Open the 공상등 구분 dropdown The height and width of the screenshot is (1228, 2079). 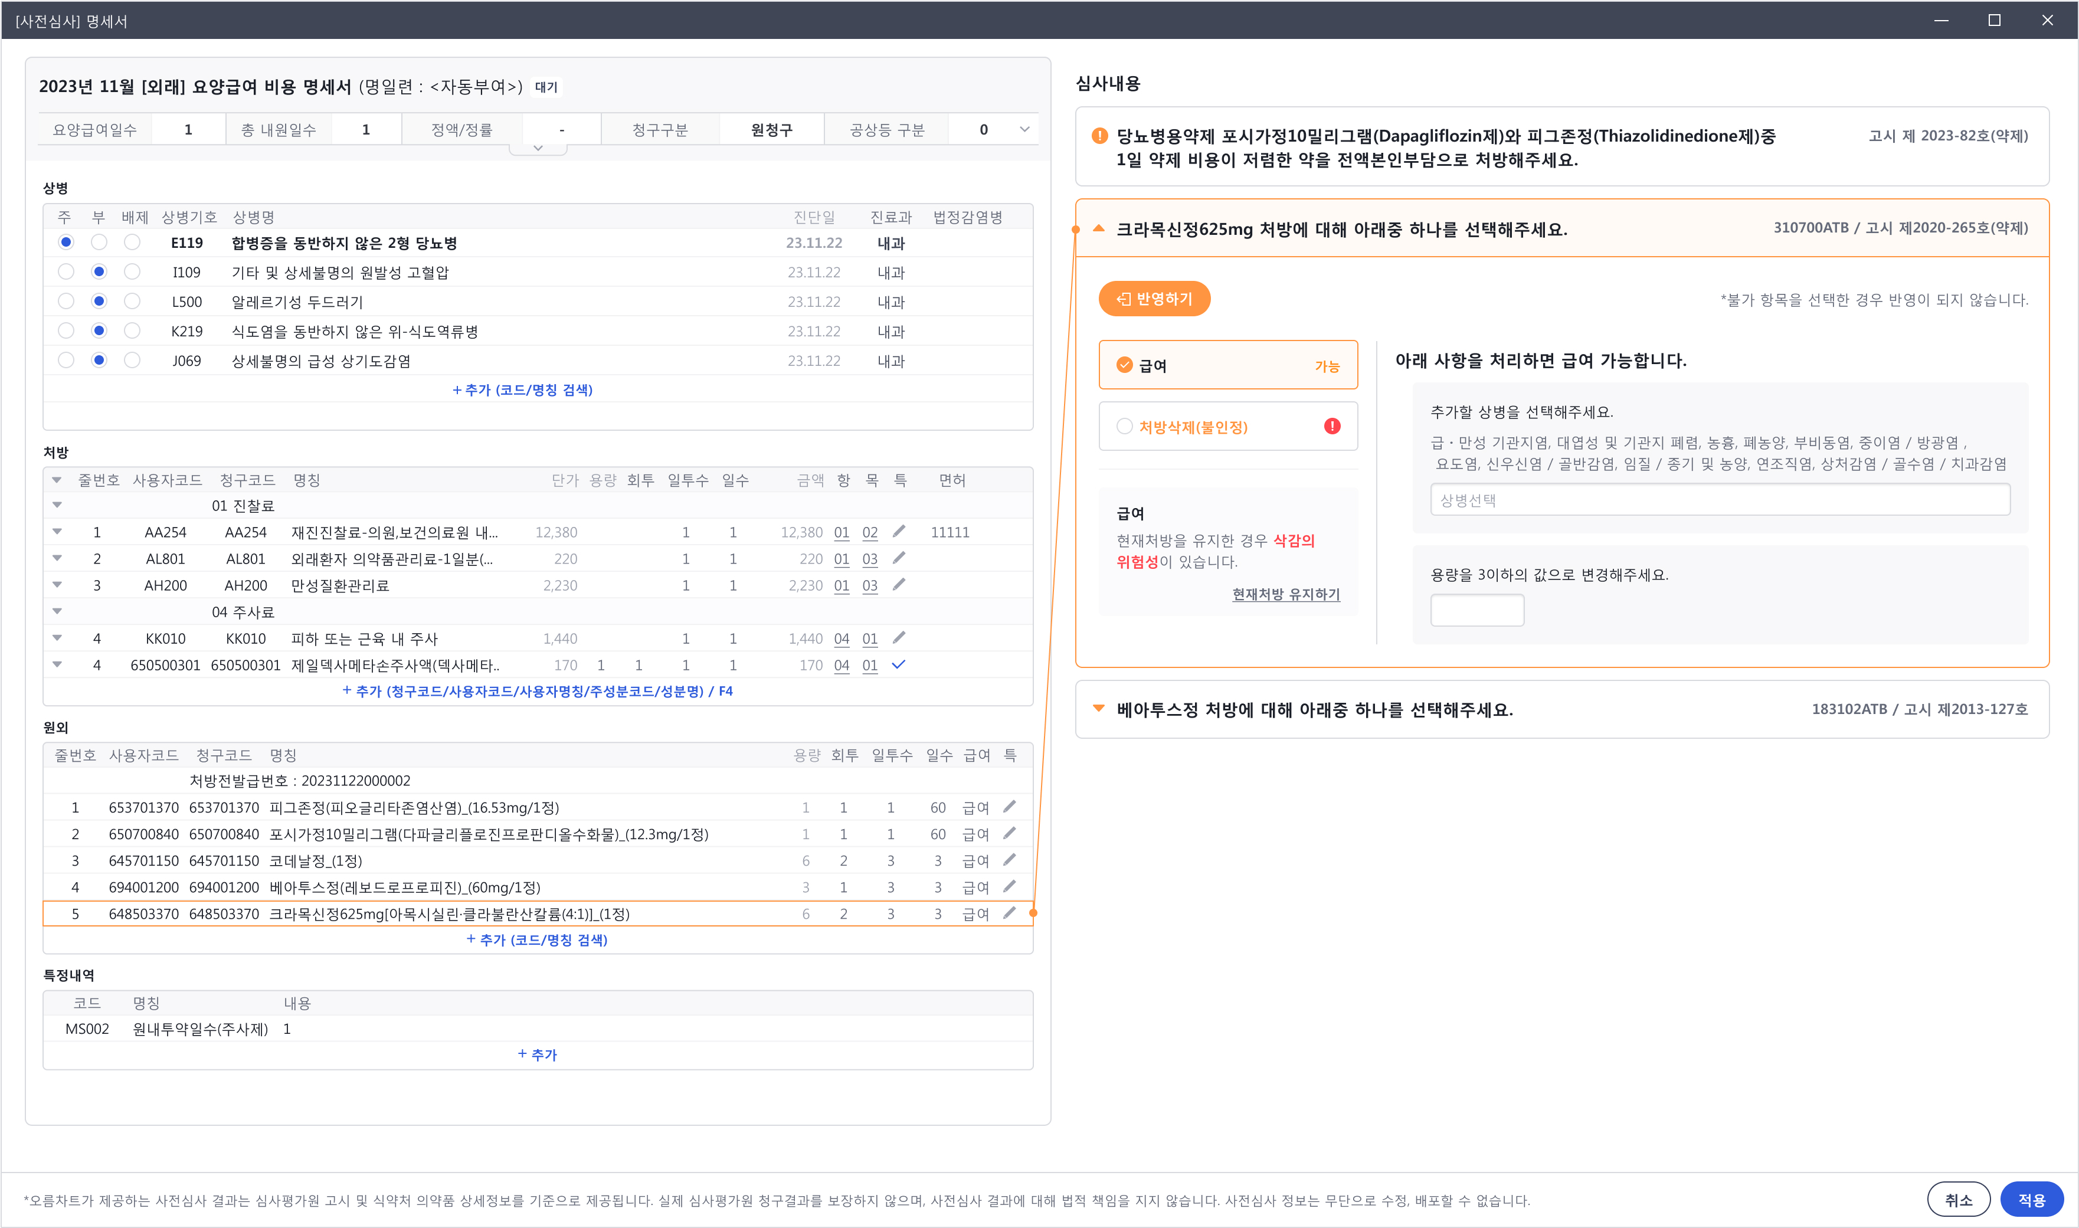click(x=1023, y=129)
